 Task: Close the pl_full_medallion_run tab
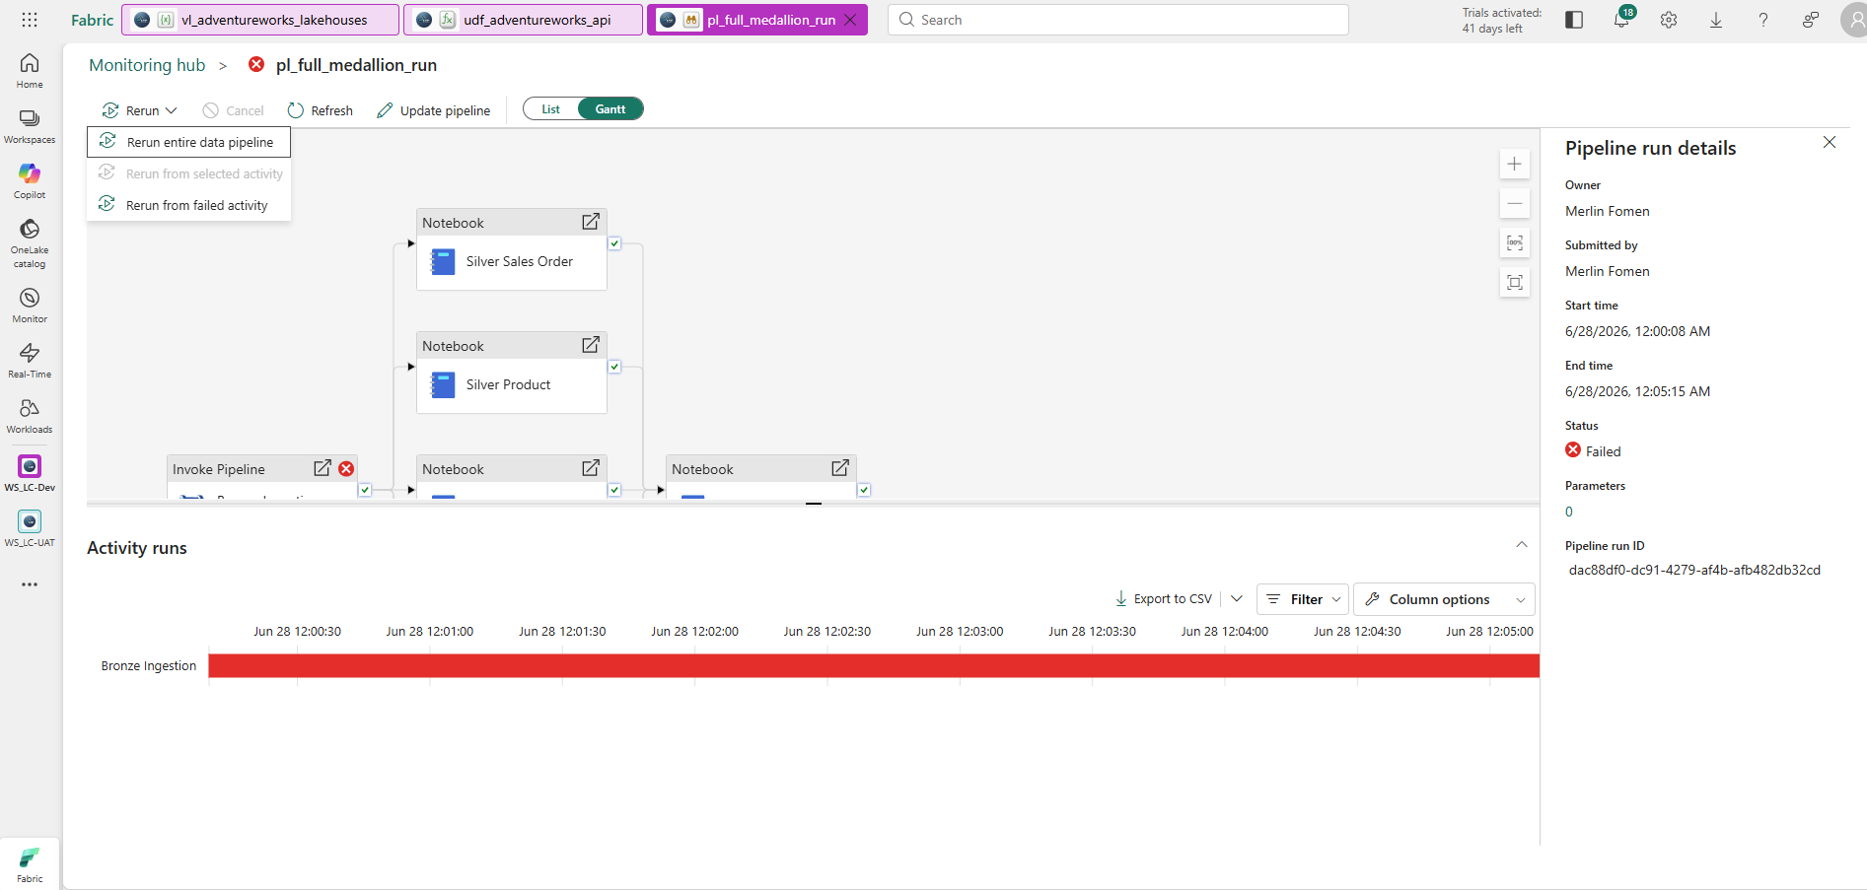click(x=850, y=20)
